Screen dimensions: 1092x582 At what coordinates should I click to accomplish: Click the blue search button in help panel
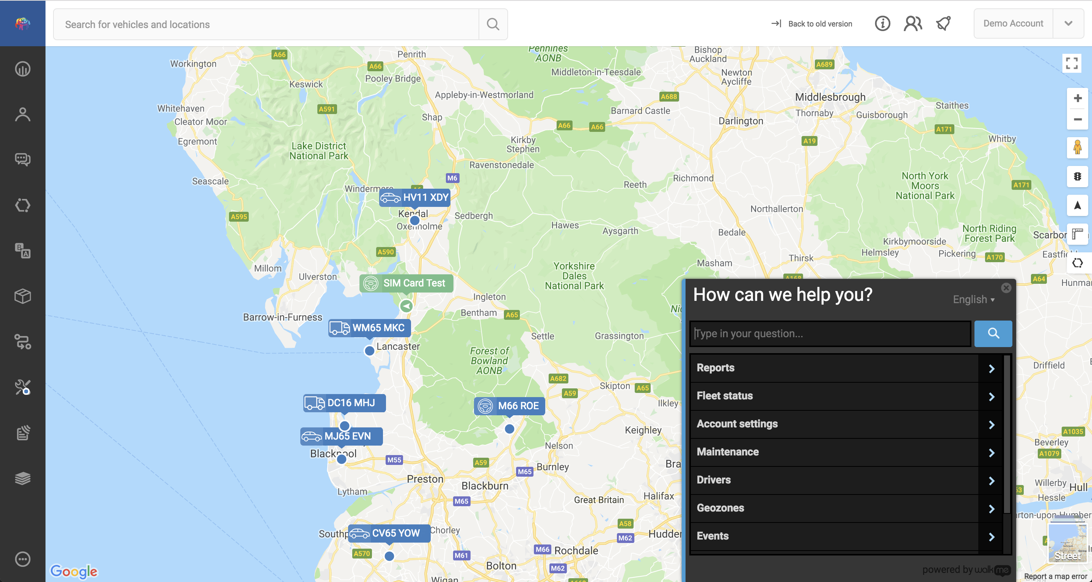coord(993,333)
